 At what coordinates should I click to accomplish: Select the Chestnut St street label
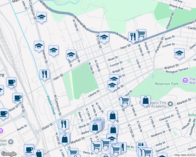[166, 118]
